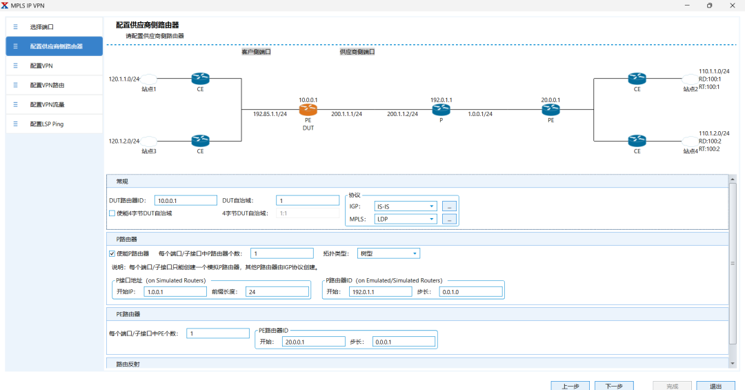Click the CE router icon next to 站点3
This screenshot has width=745, height=390.
200,141
